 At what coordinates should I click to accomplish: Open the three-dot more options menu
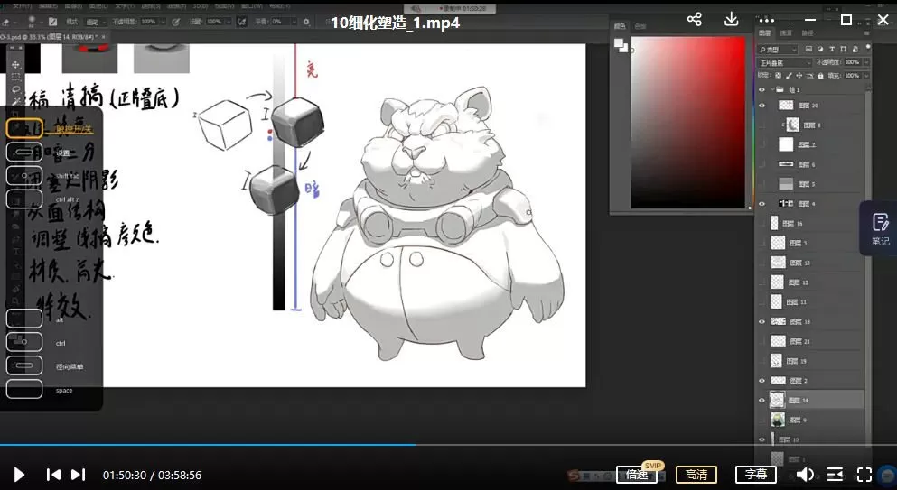pos(766,20)
